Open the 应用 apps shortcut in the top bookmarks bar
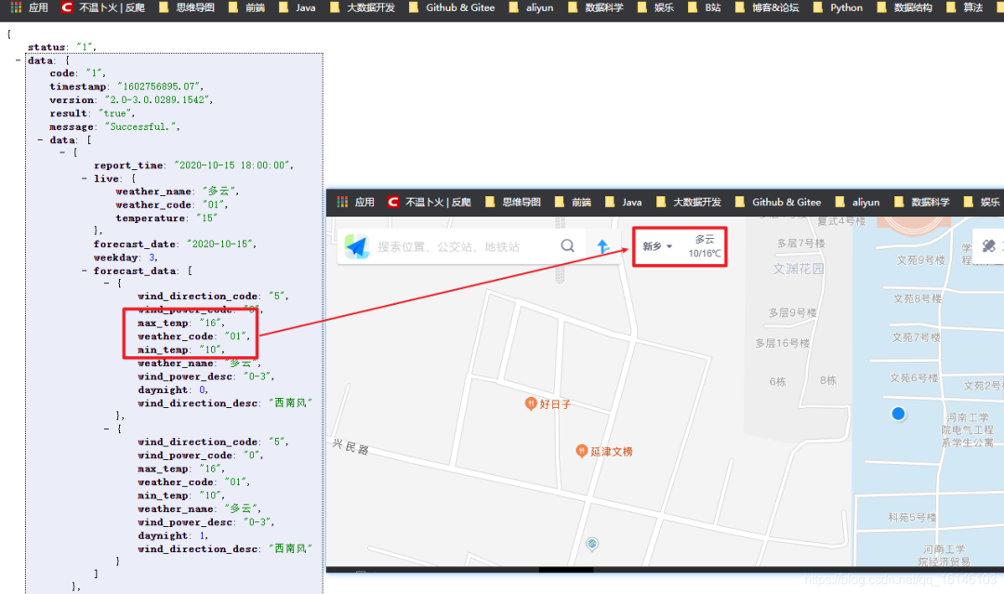Screen dimensions: 1004x594 click(x=30, y=7)
